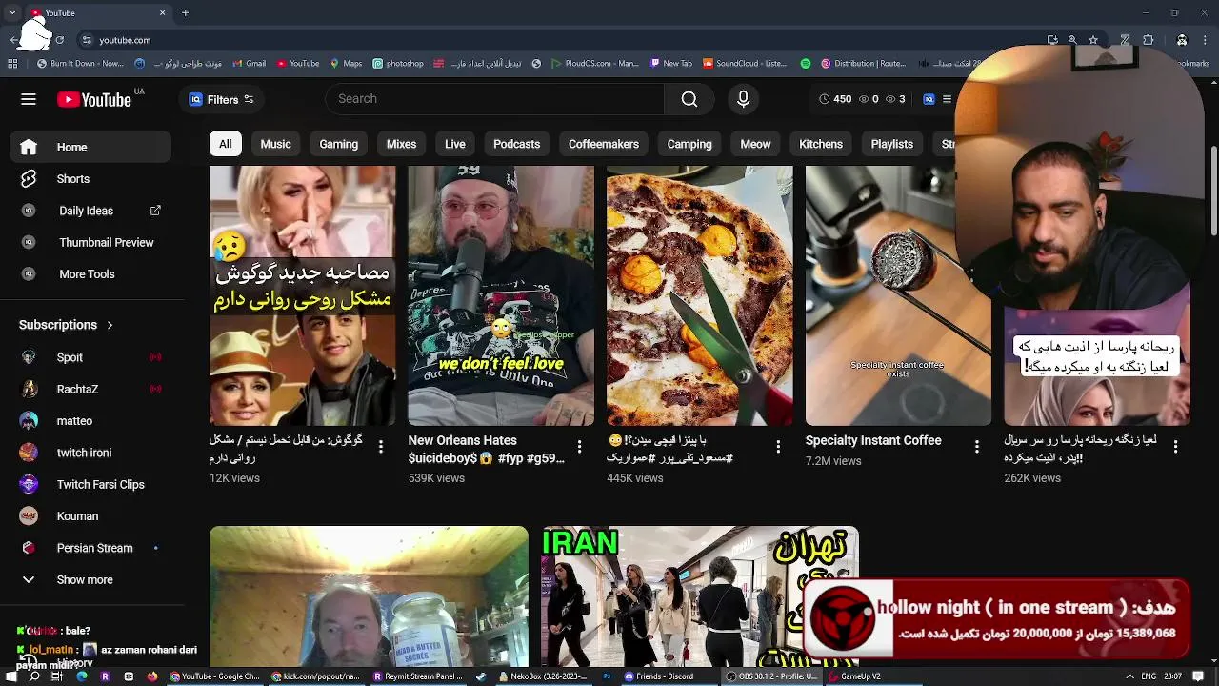Select the All filter chip
This screenshot has width=1219, height=686.
click(225, 144)
